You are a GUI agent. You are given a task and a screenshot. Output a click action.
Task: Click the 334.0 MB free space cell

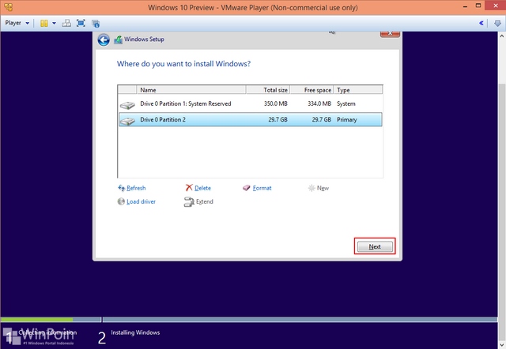pyautogui.click(x=319, y=103)
